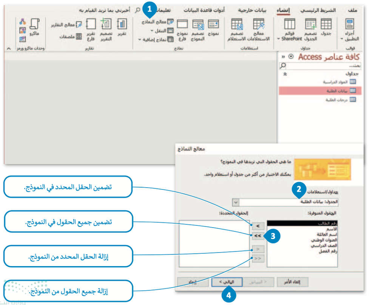Select the Create (إنشاء) ribbon tab
This screenshot has height=305, width=369.
(x=283, y=10)
